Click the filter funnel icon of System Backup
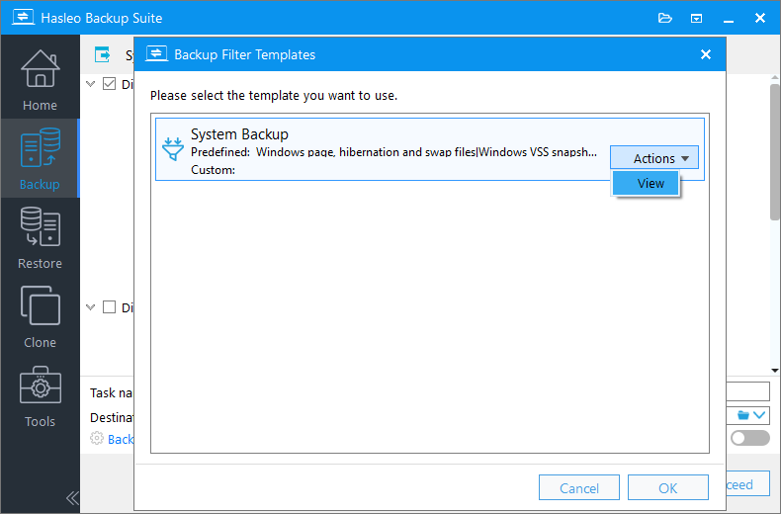 [173, 149]
